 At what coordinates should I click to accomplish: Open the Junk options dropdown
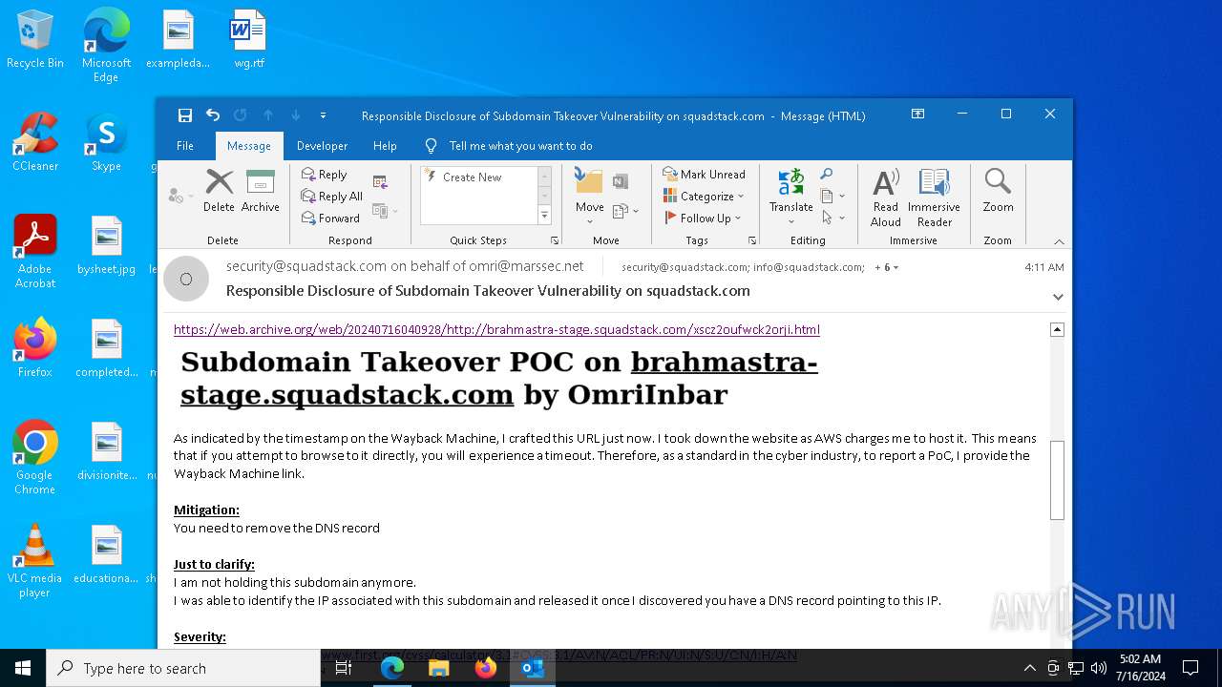pyautogui.click(x=180, y=196)
